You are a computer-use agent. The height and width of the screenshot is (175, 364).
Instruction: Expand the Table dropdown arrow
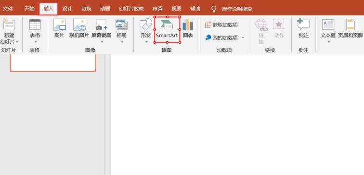pos(35,42)
